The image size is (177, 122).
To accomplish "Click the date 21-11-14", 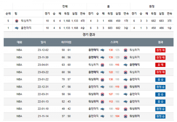I will pos(43,116).
